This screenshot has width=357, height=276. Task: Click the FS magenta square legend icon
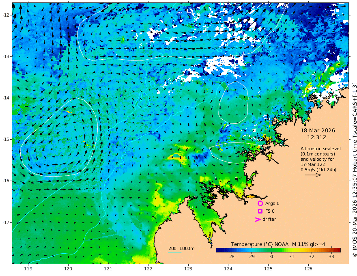coord(260,211)
